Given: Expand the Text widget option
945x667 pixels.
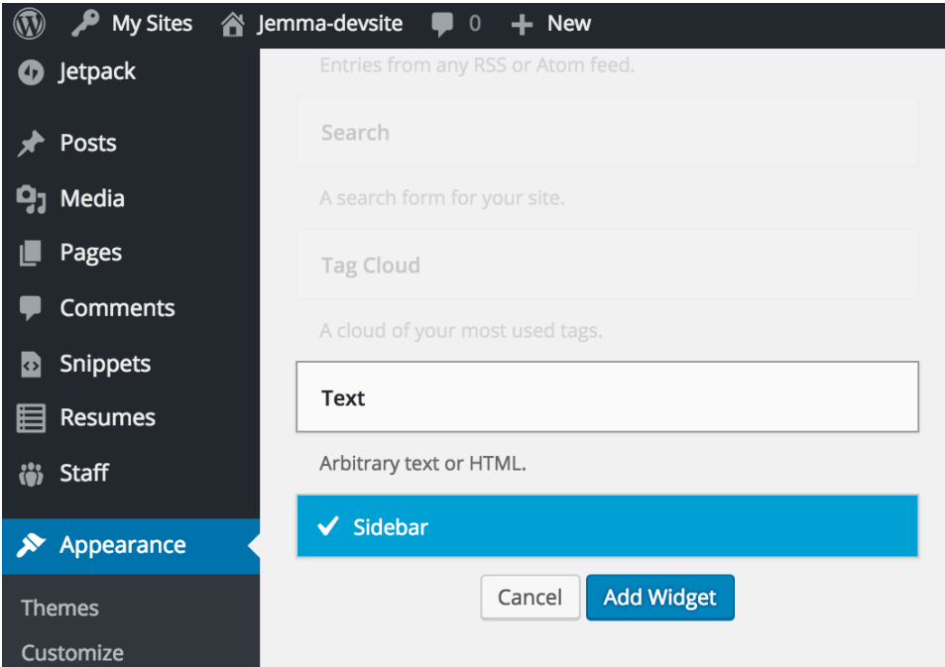Looking at the screenshot, I should [607, 397].
